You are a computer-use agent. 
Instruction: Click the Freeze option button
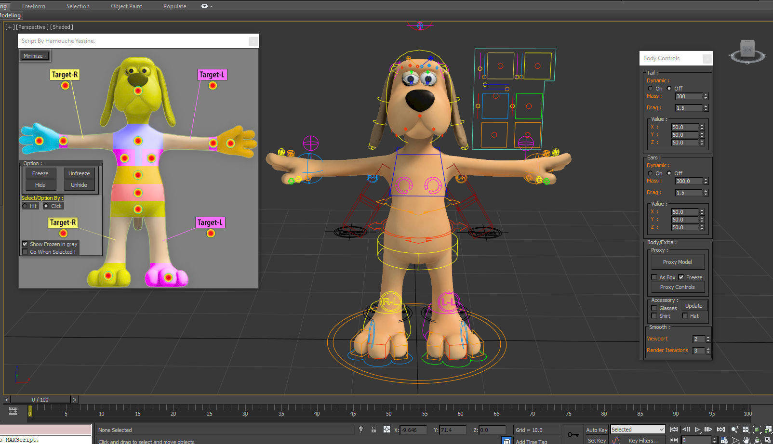click(x=40, y=173)
